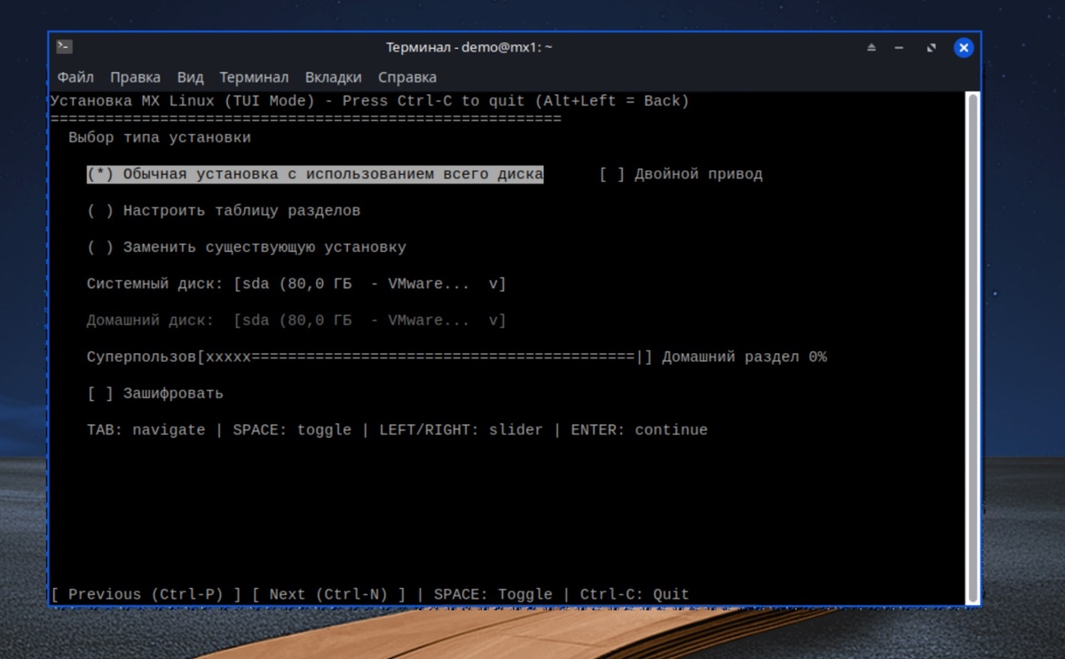Viewport: 1065px width, 659px height.
Task: Enable the Двойной привод checkbox
Action: pos(681,174)
